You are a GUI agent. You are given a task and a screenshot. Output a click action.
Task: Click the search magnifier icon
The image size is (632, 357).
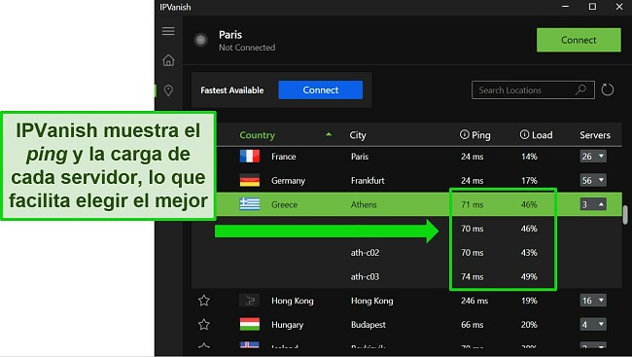580,89
